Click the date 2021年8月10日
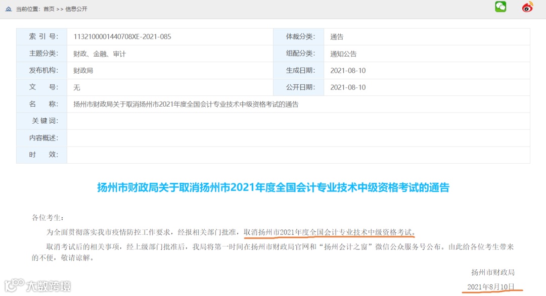 click(490, 286)
